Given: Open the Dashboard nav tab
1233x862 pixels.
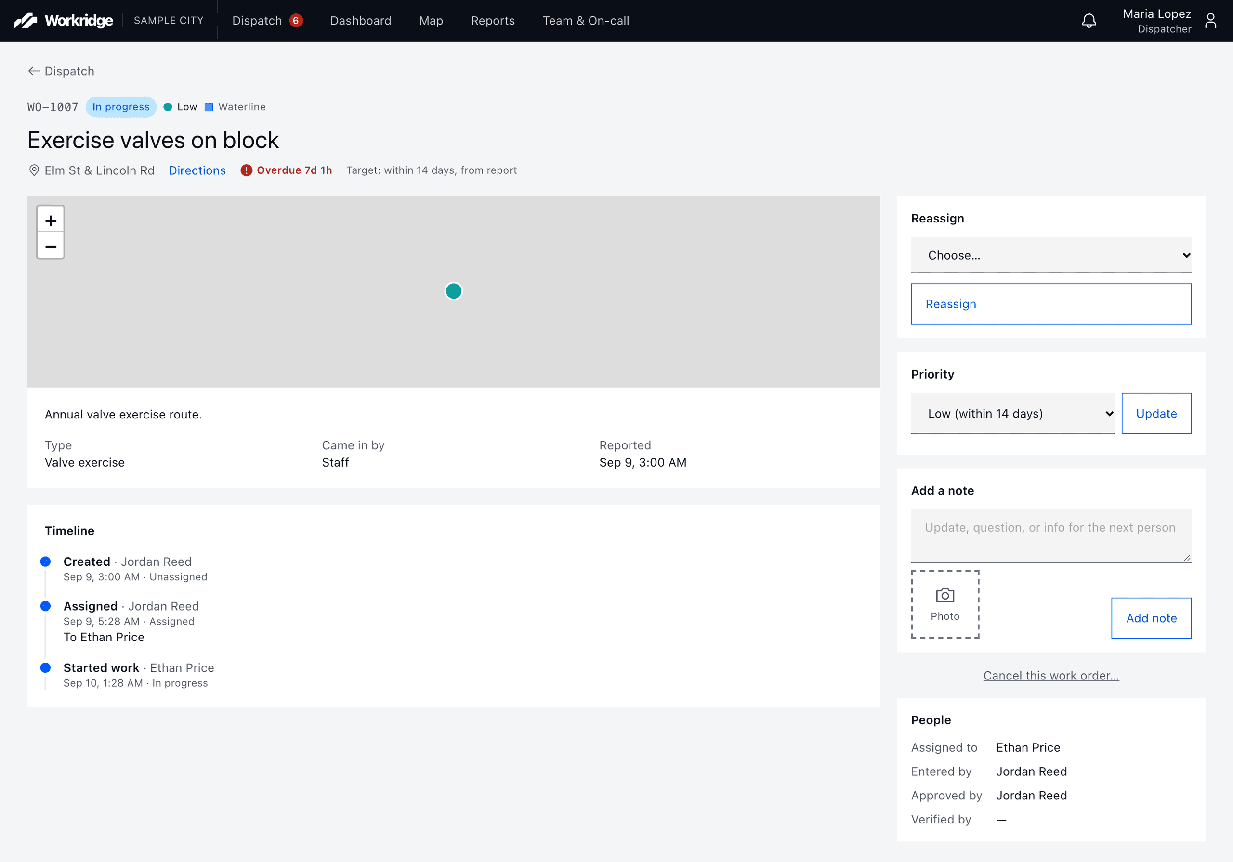Looking at the screenshot, I should (361, 20).
